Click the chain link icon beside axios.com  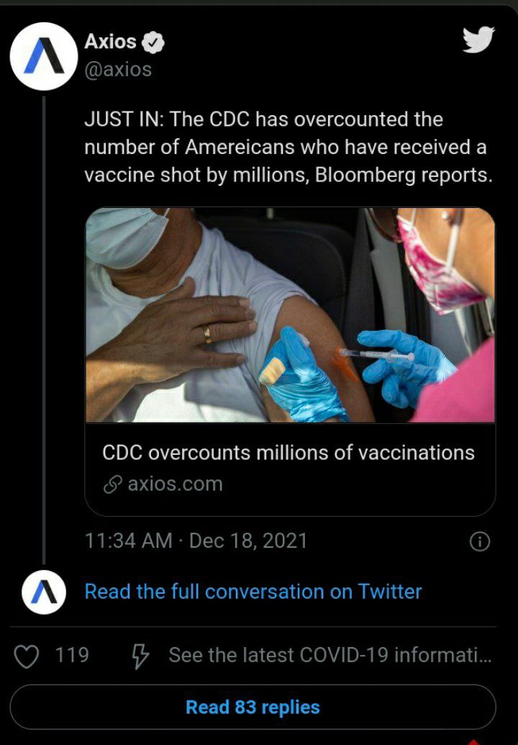[112, 484]
